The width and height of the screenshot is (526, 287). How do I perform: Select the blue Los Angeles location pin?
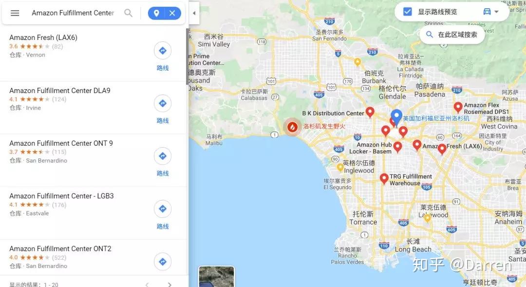coord(396,117)
